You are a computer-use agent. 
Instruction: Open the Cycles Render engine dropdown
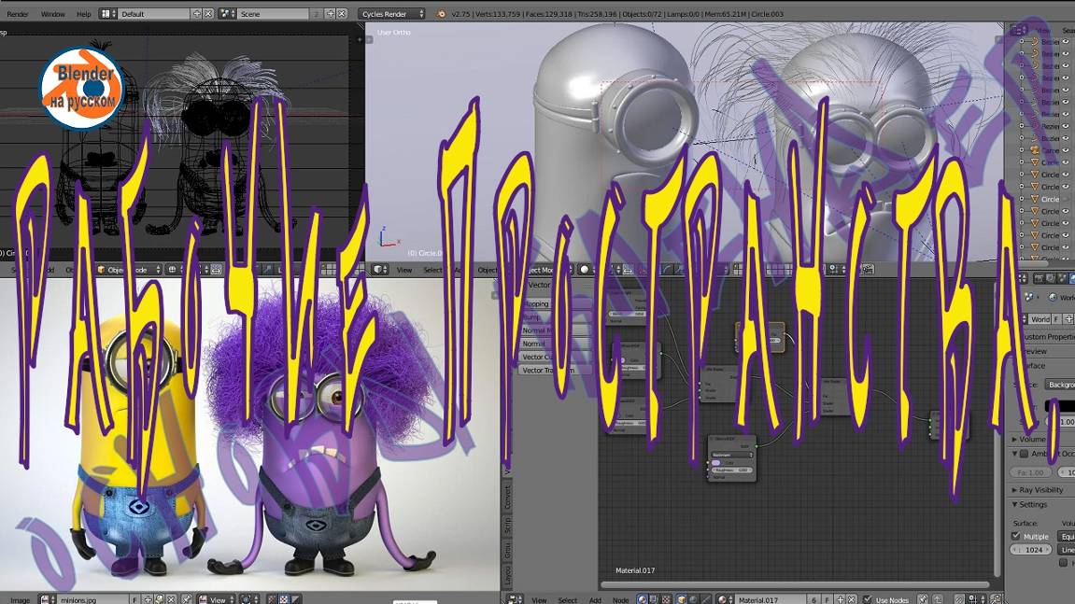(x=391, y=14)
